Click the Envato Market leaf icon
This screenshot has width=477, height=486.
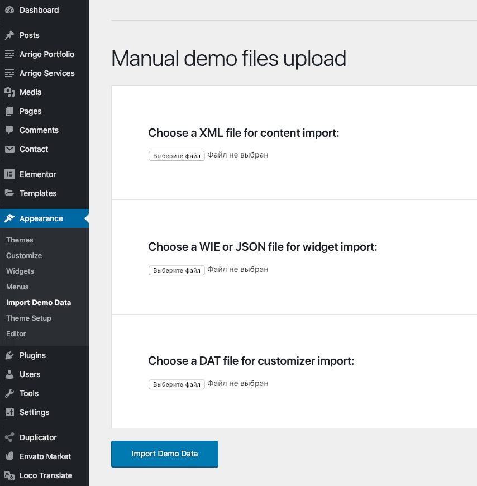9,456
